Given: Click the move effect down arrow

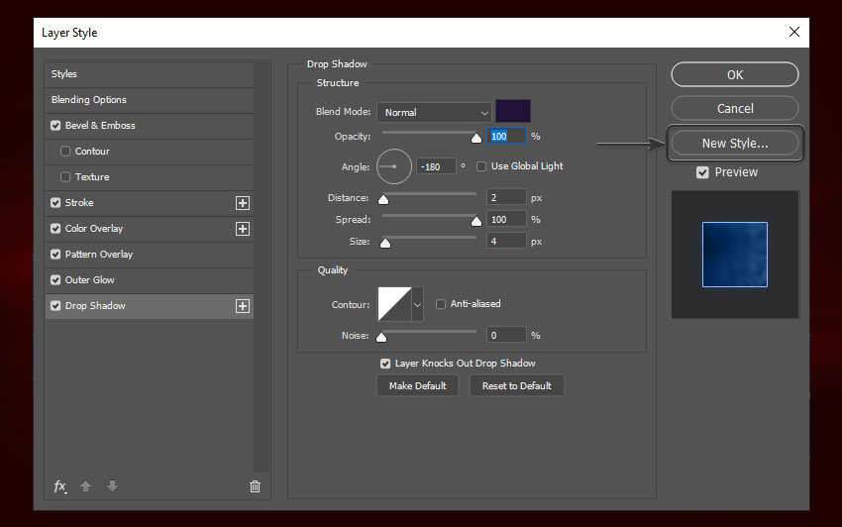Looking at the screenshot, I should click(x=112, y=486).
